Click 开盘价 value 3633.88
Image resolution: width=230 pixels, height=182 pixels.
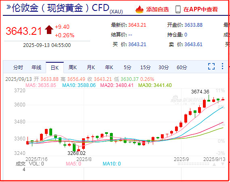pos(194,25)
